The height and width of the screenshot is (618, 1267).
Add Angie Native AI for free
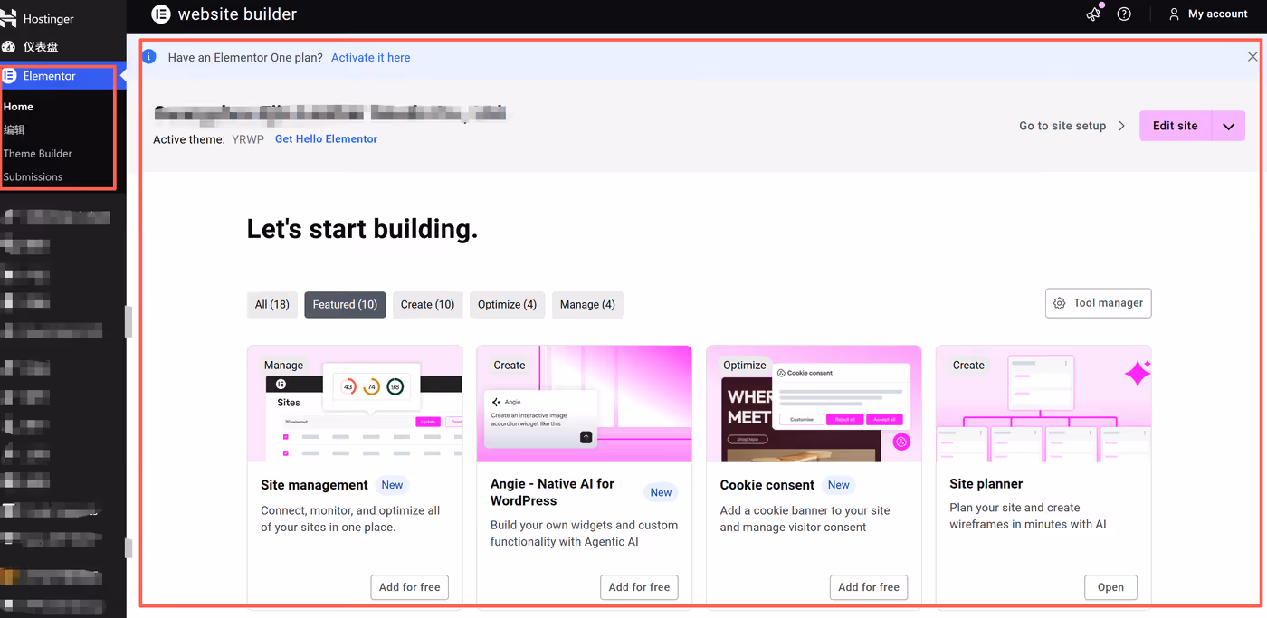(639, 587)
